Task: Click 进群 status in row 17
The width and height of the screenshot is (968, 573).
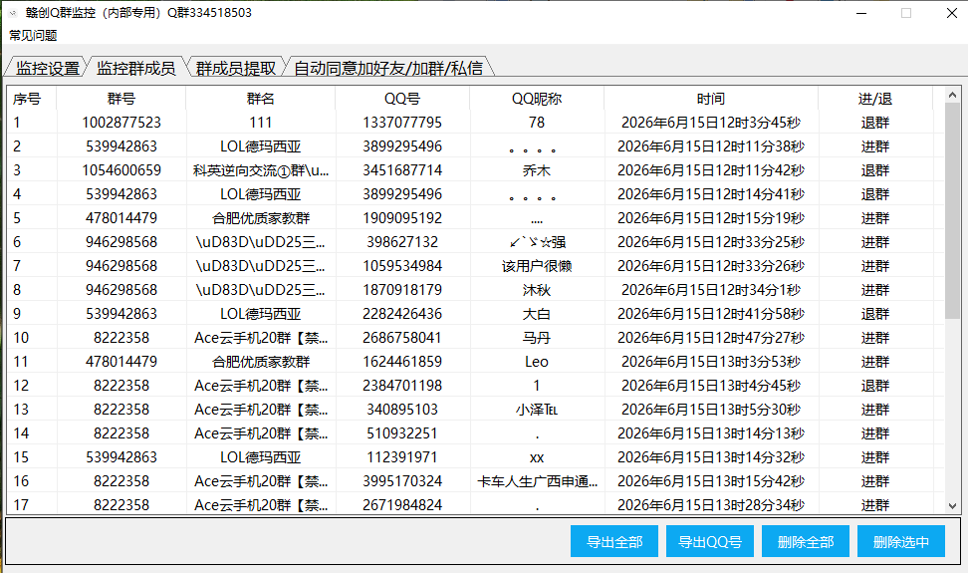Action: [875, 505]
